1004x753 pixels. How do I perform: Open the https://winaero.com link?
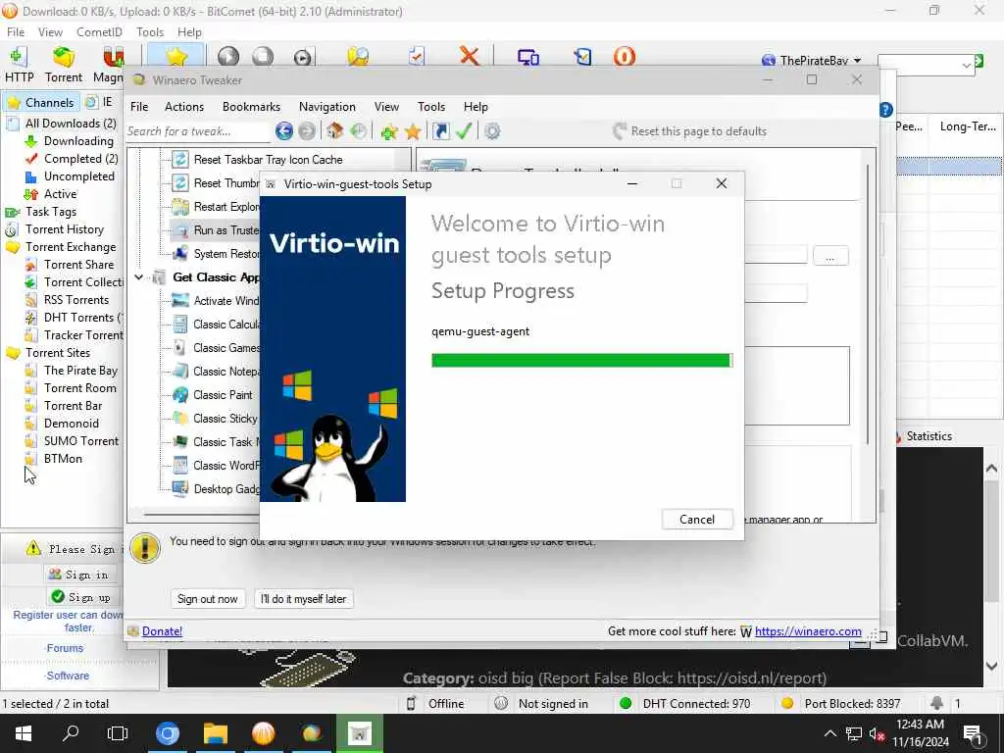[x=808, y=631]
